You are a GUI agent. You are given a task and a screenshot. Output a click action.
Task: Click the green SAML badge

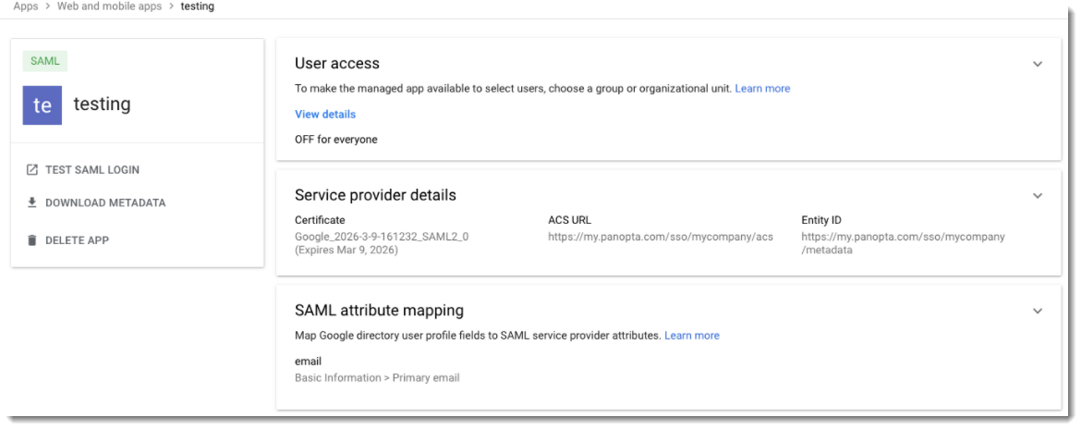pyautogui.click(x=45, y=61)
